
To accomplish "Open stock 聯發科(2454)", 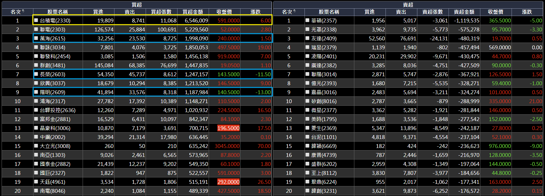I will point(55,56).
